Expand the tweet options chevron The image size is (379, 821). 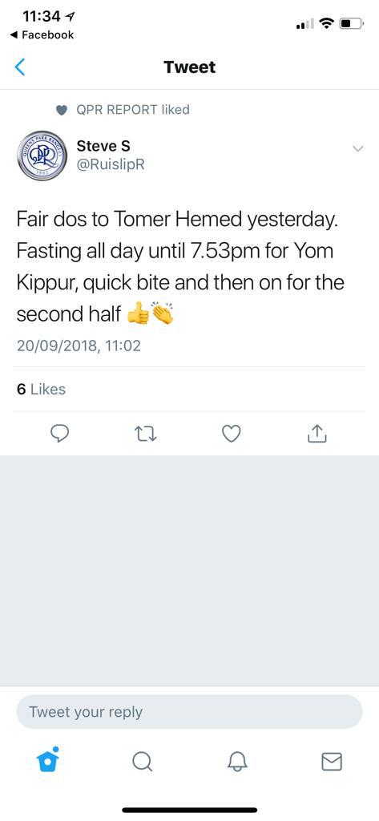pyautogui.click(x=358, y=148)
